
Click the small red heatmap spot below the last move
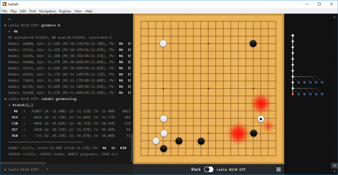tap(268, 126)
